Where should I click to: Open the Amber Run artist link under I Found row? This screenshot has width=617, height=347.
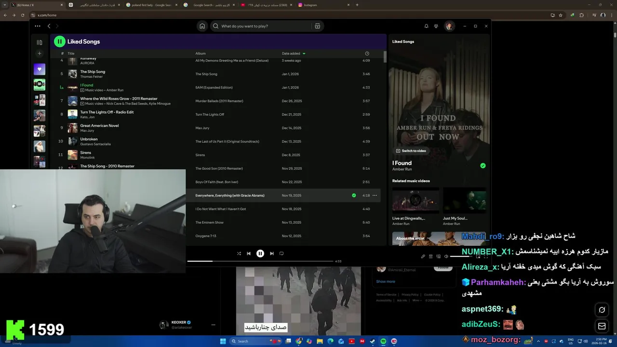(x=115, y=90)
